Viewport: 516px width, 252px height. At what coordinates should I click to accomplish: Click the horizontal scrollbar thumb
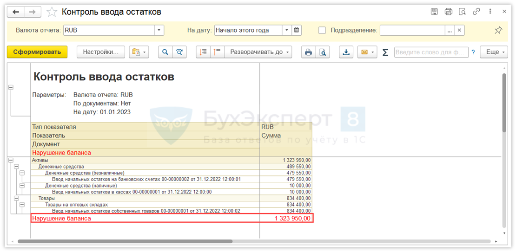[125, 241]
